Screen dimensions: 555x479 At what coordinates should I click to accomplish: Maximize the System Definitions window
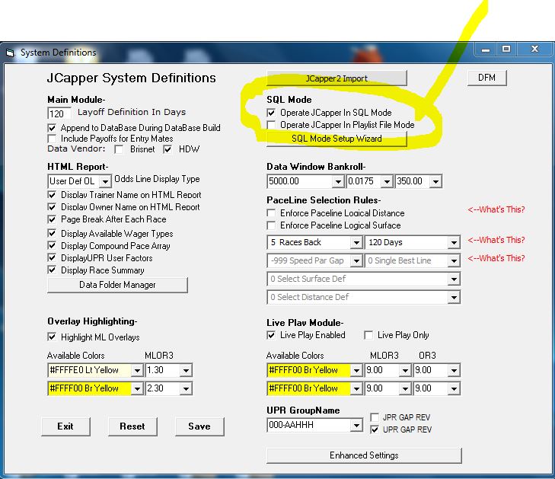(506, 49)
